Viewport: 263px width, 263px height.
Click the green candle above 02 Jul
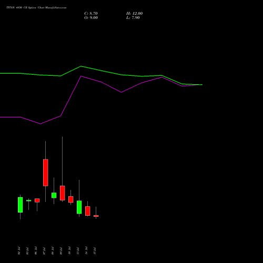point(21,205)
